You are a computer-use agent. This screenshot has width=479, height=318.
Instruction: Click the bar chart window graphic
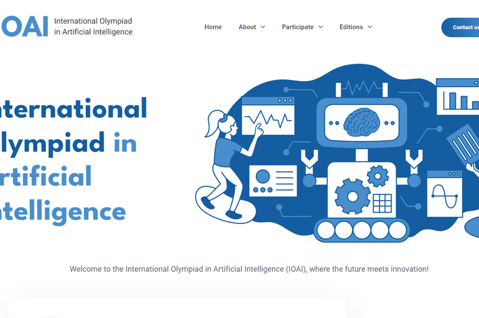(x=458, y=97)
